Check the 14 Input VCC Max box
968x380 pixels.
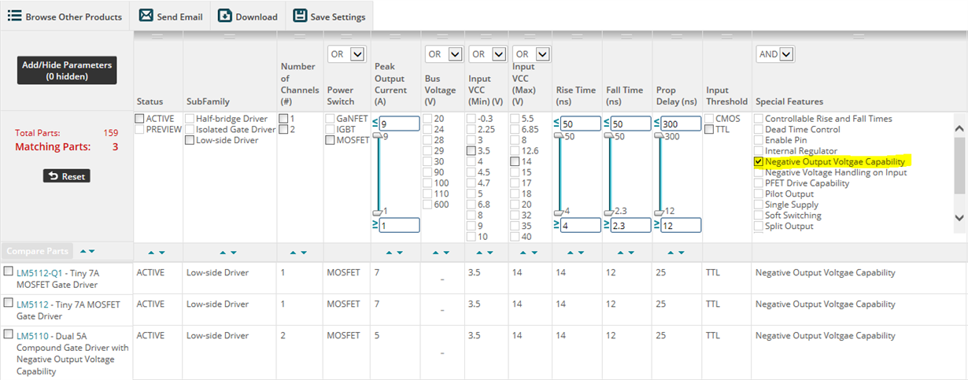[515, 161]
